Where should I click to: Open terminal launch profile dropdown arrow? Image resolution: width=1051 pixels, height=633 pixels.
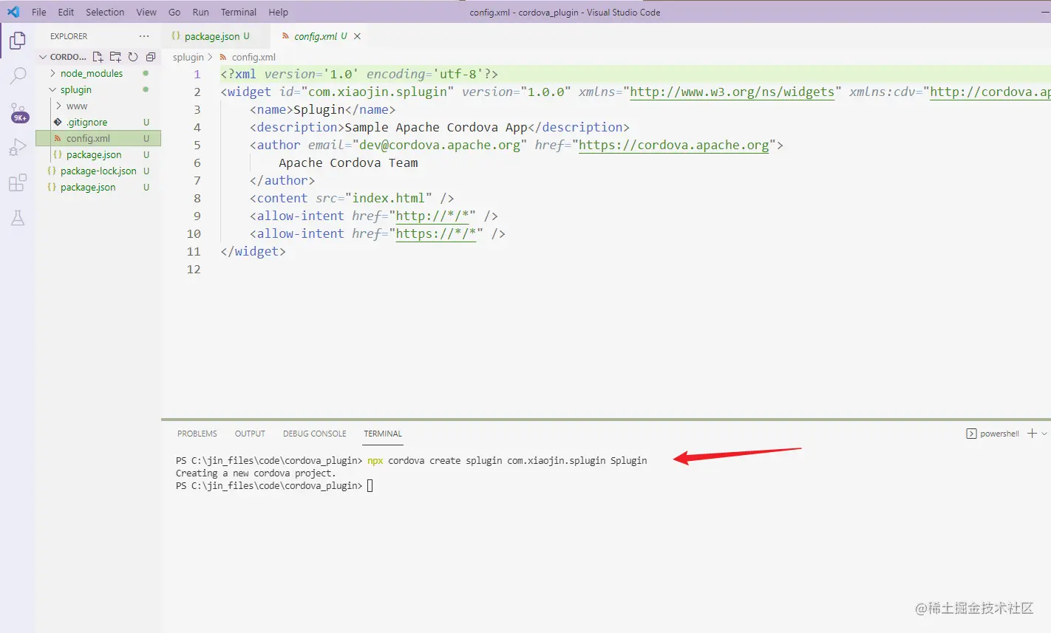click(1044, 434)
